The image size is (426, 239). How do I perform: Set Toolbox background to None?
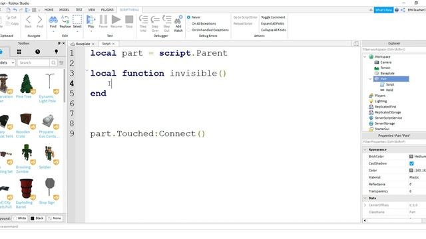[x=55, y=218]
